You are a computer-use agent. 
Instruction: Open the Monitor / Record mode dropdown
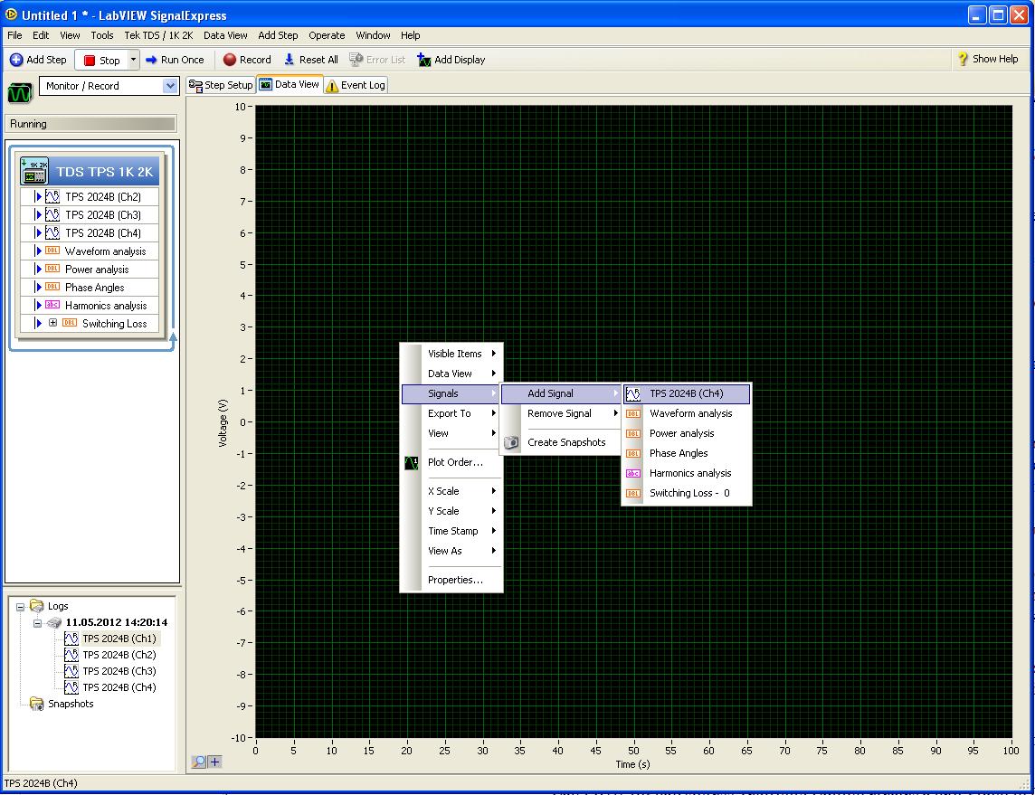(x=170, y=86)
